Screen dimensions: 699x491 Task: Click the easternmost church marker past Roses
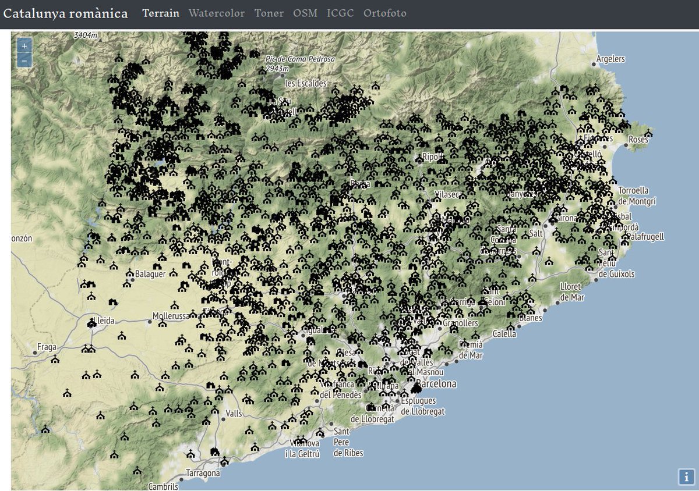648,133
